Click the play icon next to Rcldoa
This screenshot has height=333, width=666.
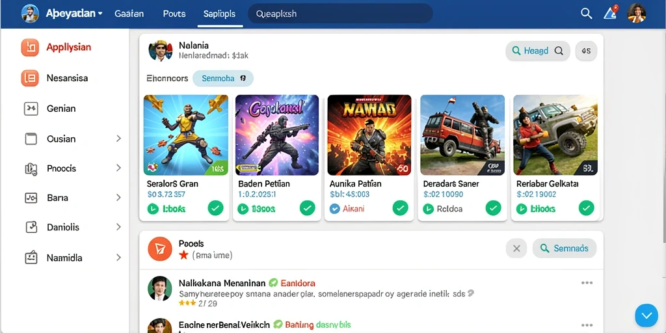[428, 209]
